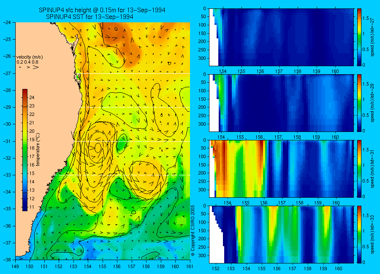This screenshot has height=274, width=380.
Task: Click the -38 latitude label on the map axis
Action: [7, 260]
